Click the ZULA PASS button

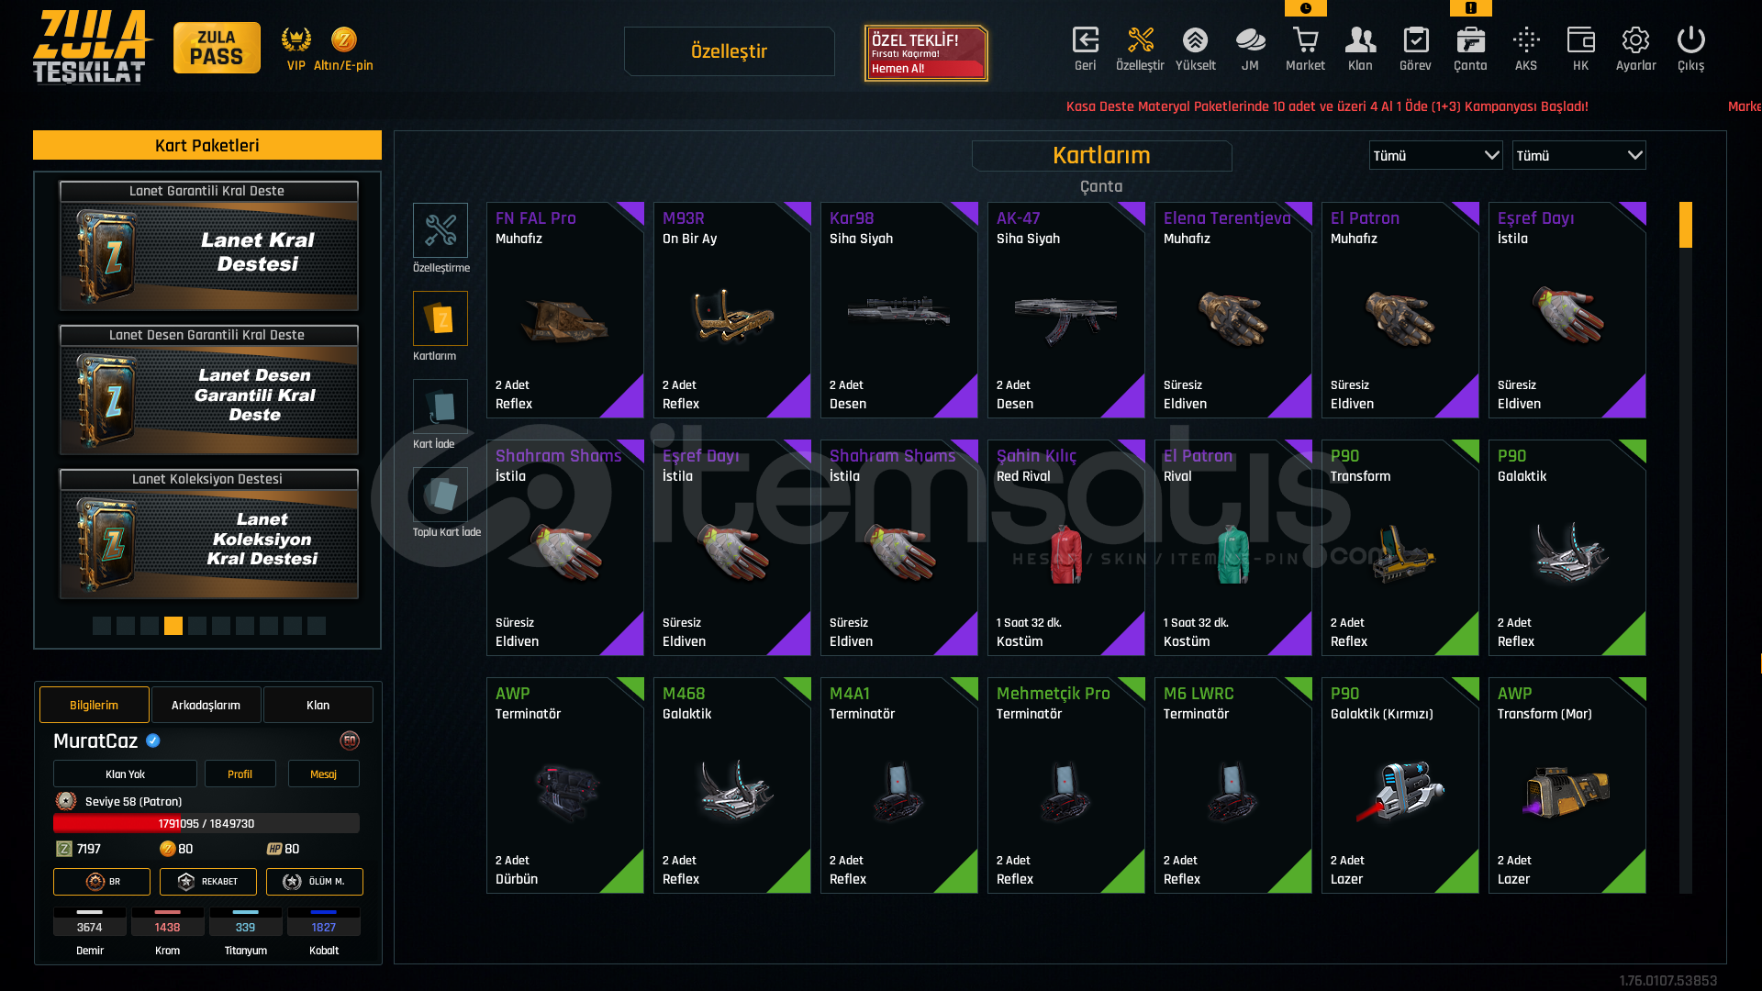coord(217,48)
